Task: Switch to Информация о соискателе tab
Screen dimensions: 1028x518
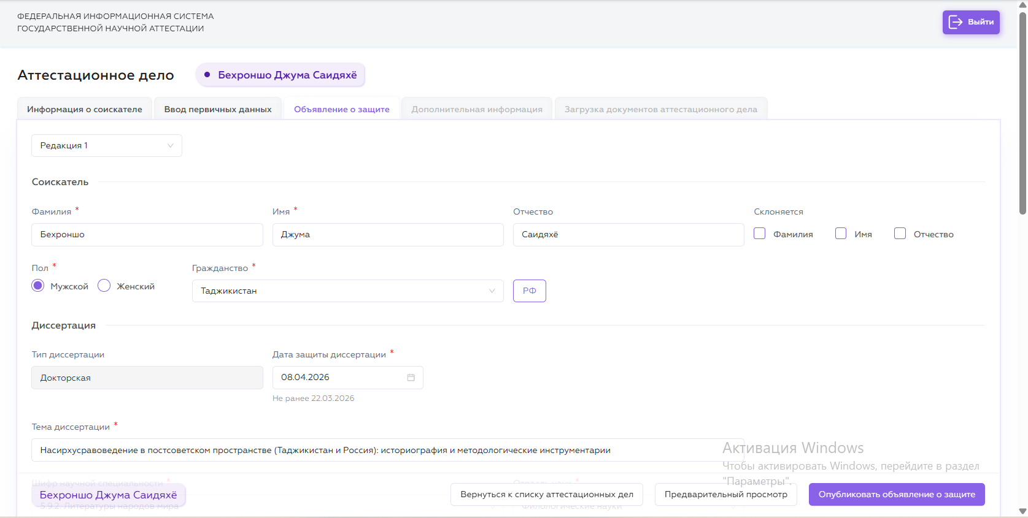Action: point(85,109)
